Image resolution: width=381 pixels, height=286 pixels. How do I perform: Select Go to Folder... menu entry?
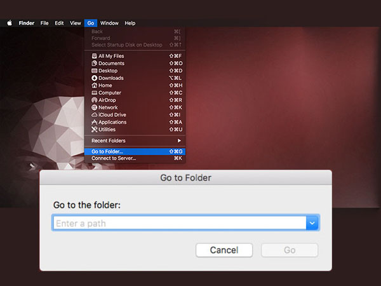tap(107, 151)
